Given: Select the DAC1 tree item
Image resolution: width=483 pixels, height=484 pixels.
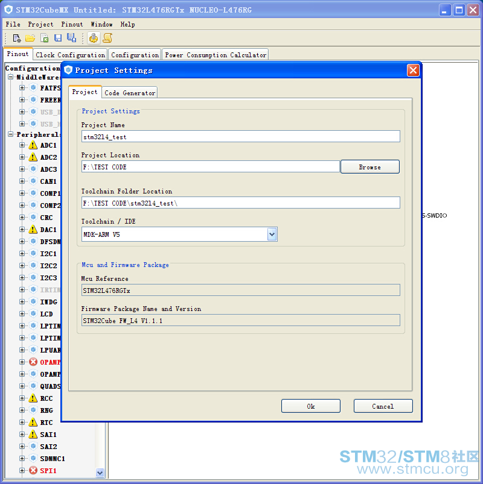Looking at the screenshot, I should click(48, 230).
